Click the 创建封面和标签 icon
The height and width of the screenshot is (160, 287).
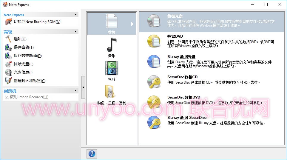point(8,81)
